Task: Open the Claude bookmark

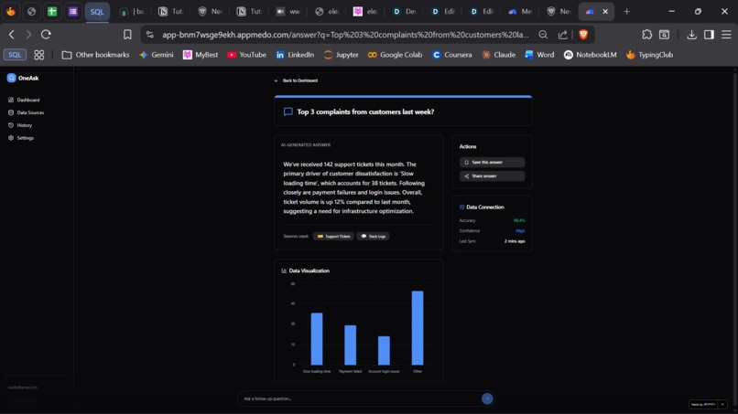Action: click(498, 55)
